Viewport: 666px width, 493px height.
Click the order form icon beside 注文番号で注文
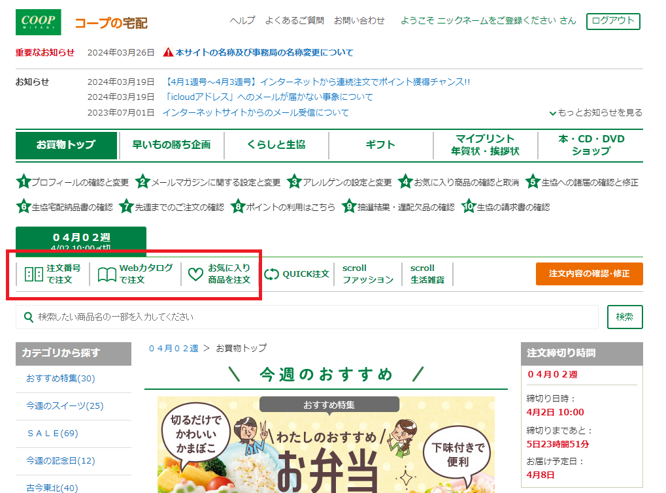pos(33,274)
